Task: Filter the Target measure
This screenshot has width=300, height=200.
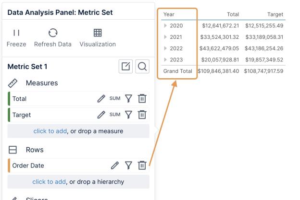Action: (x=128, y=115)
